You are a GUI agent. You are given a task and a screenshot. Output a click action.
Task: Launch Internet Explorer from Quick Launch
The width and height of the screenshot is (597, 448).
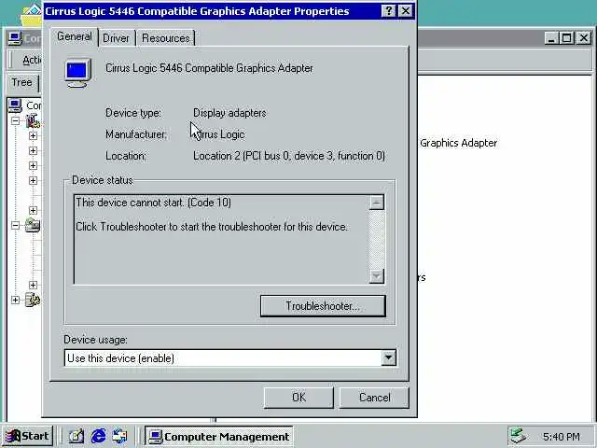pyautogui.click(x=98, y=436)
